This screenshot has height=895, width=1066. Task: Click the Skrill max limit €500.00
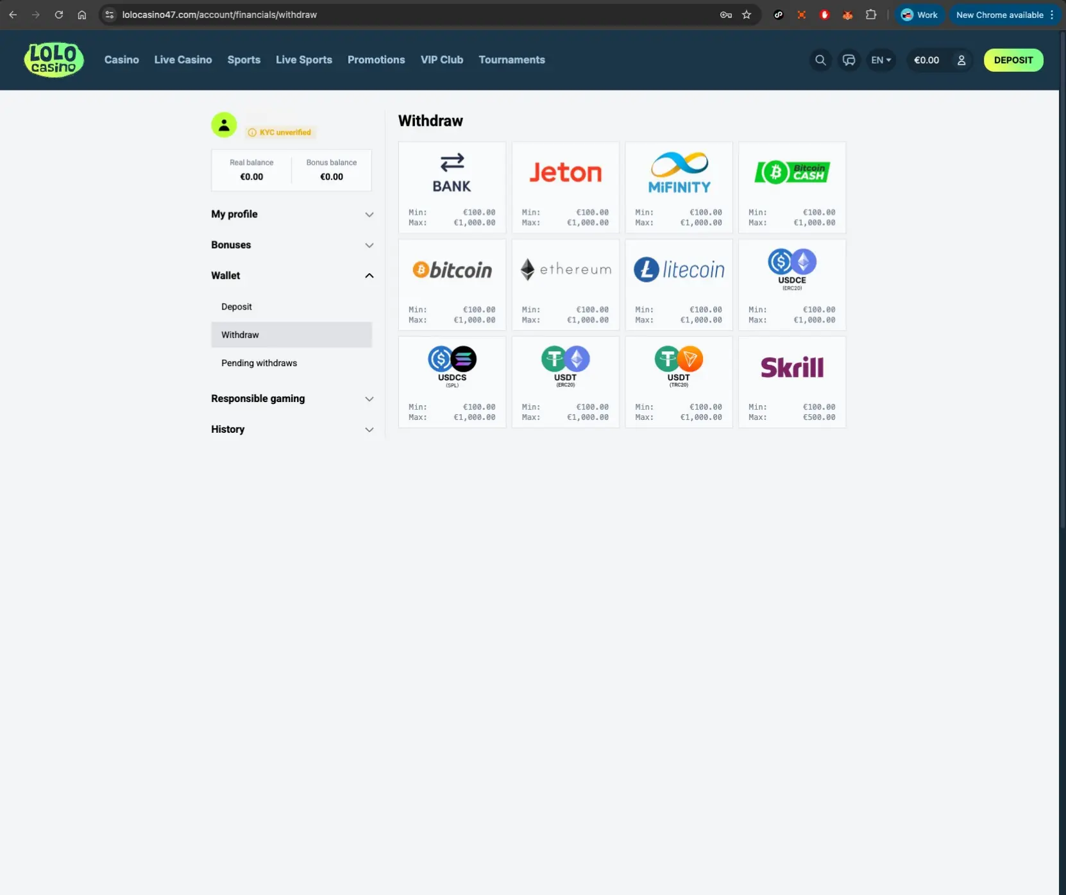pyautogui.click(x=819, y=417)
